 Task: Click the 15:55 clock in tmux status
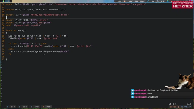(173, 107)
